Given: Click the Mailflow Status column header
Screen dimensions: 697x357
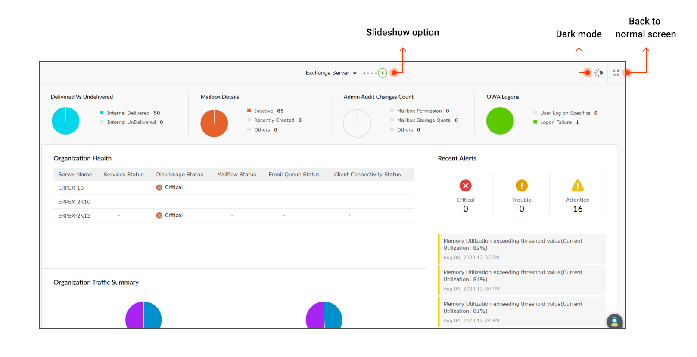Looking at the screenshot, I should tap(236, 175).
